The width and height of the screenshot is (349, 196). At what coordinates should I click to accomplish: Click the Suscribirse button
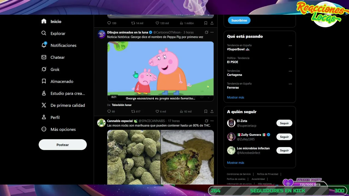coord(239,20)
